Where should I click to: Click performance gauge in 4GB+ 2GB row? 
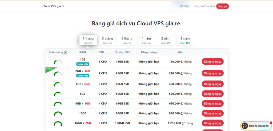click(x=58, y=84)
